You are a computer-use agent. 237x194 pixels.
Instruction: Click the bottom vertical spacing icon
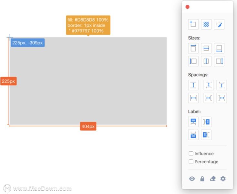pos(222,85)
